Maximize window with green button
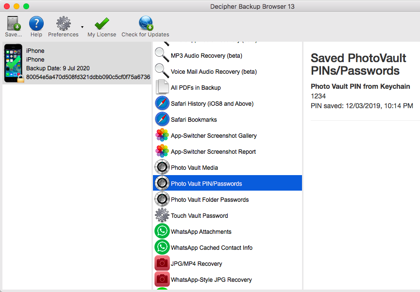This screenshot has height=292, width=420. (26, 6)
